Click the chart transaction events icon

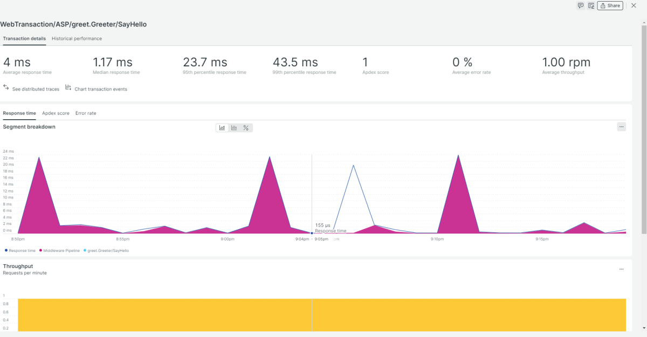click(x=68, y=87)
